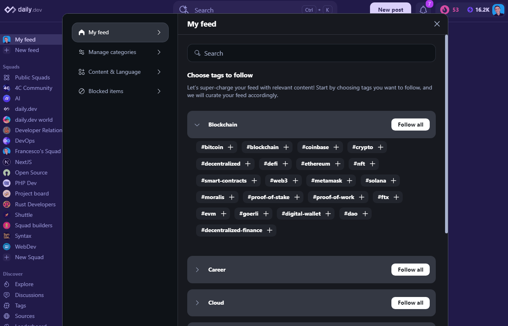Follow the #crypto tag

pos(367,147)
